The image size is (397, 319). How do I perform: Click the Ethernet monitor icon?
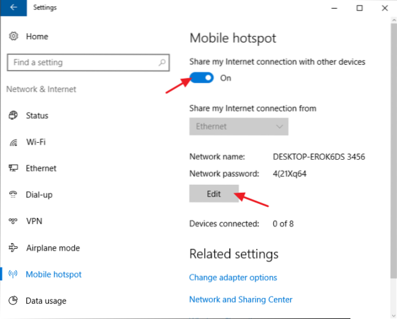click(13, 168)
